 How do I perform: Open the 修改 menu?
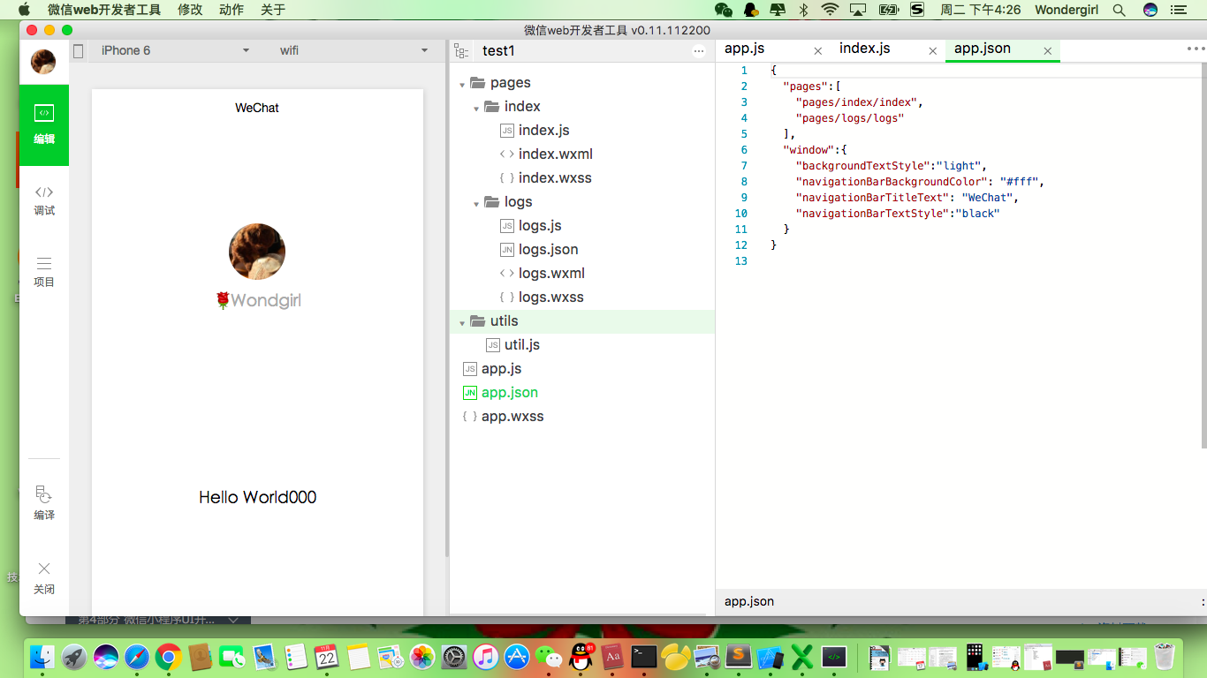coord(190,10)
